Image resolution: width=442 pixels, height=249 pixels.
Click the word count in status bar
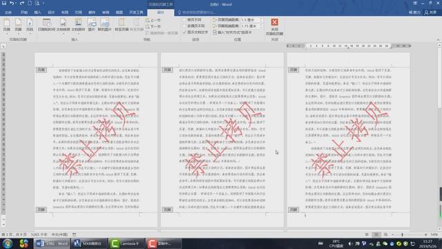(x=39, y=234)
